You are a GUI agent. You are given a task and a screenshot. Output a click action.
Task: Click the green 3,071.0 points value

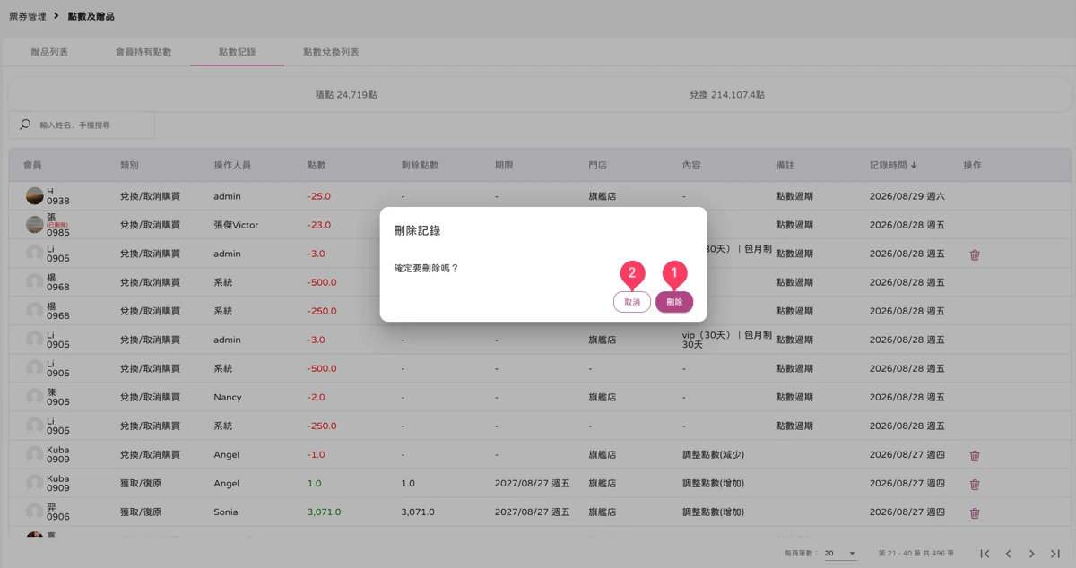point(323,512)
